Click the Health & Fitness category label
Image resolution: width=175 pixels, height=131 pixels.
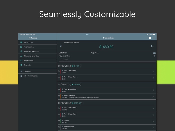[x=69, y=96]
